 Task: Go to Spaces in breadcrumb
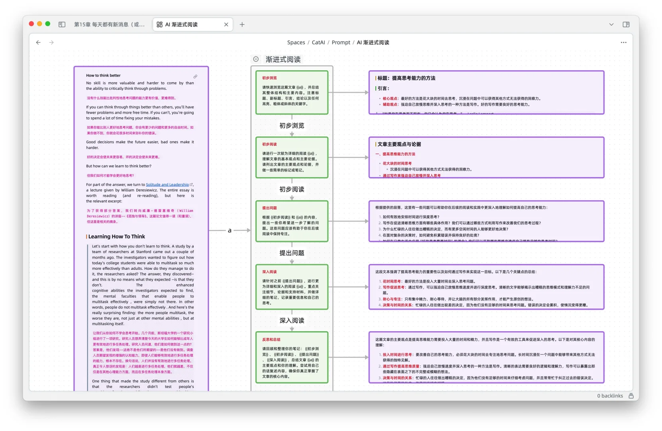(x=296, y=42)
